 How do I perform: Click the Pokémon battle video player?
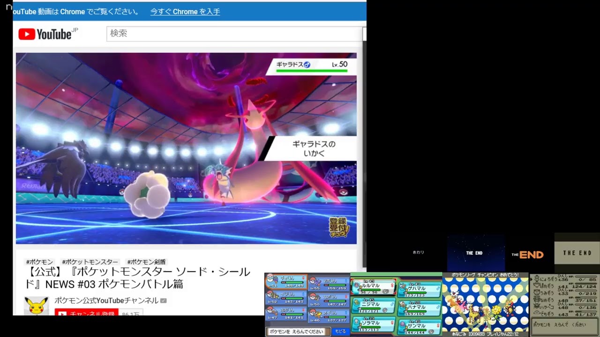(186, 148)
